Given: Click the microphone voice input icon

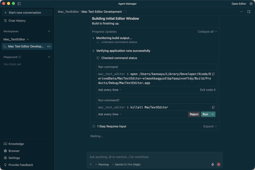Looking at the screenshot, I should [x=212, y=164].
